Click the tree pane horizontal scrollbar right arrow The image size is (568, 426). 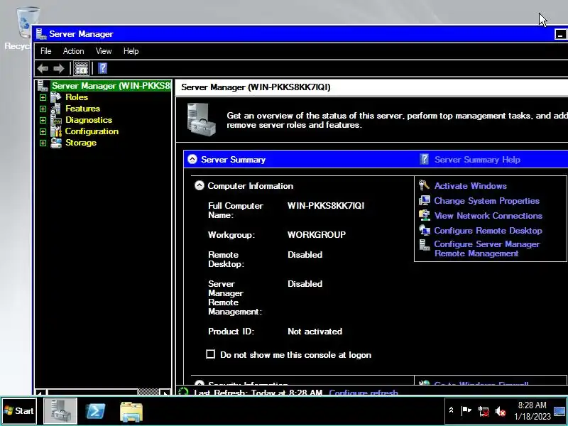tap(165, 393)
